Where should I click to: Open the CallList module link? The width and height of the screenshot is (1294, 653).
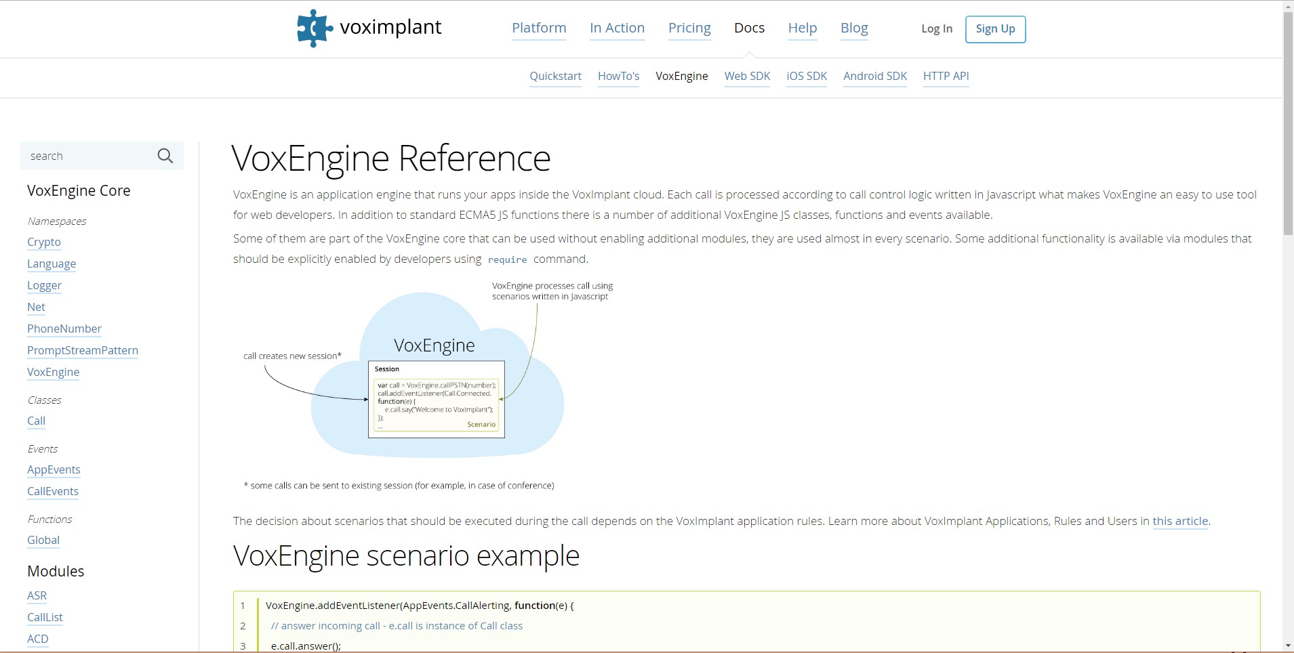click(45, 617)
